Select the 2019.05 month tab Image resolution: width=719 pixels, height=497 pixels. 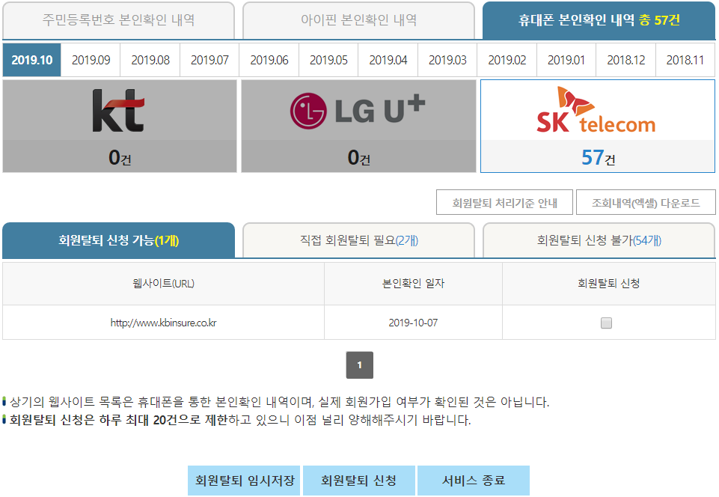328,60
